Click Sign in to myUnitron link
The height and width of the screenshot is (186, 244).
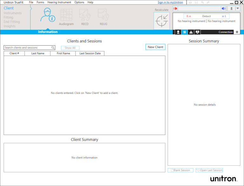[170, 2]
